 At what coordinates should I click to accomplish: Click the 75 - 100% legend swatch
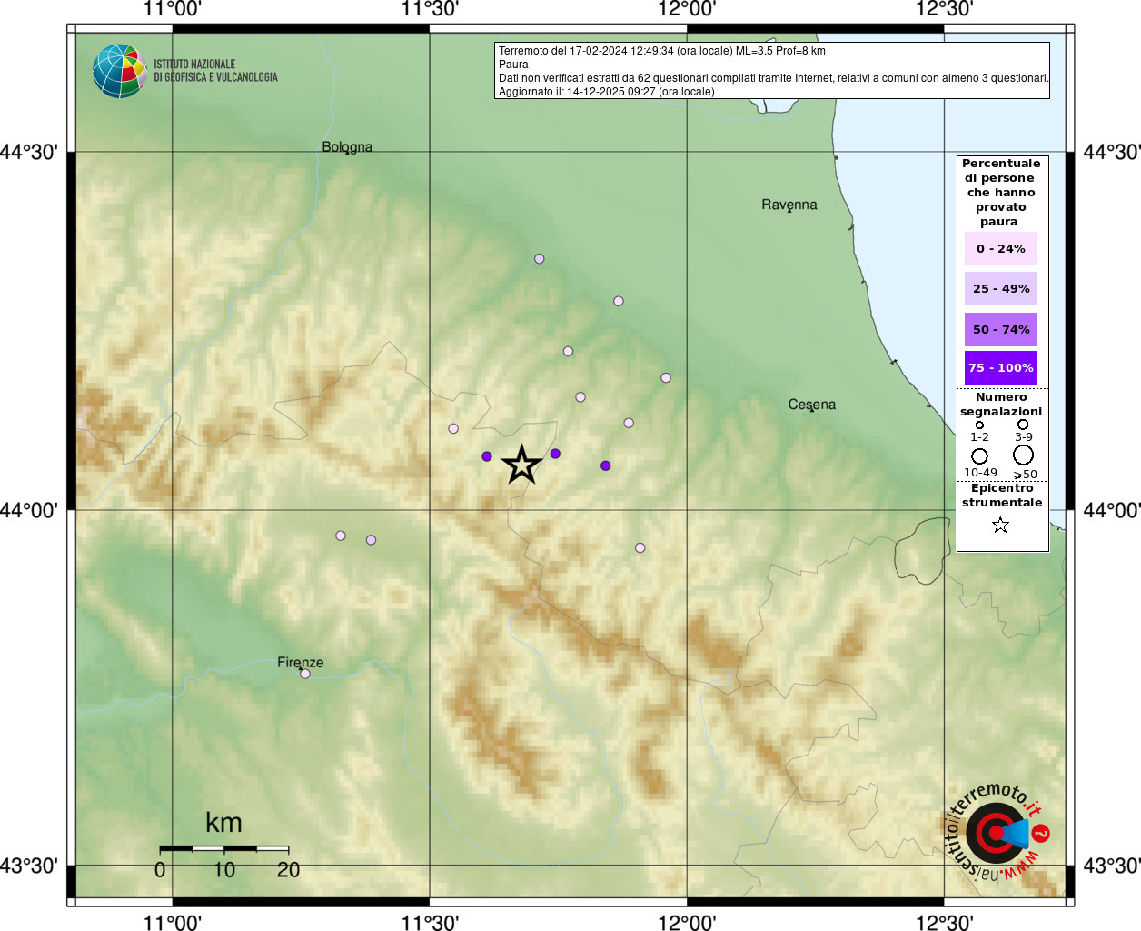[1001, 368]
